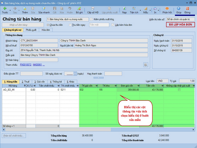
Task: Pin the Mã hàng column
Action: 25,86
